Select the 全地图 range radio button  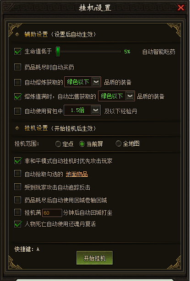(x=118, y=143)
